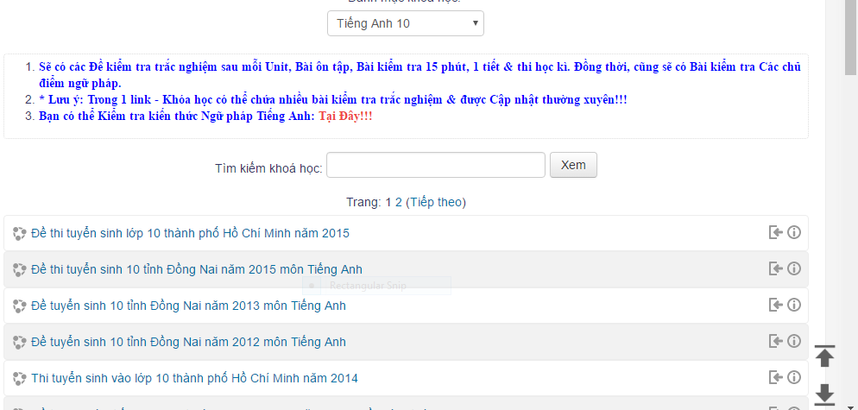Click info icon for Đồng Nai năm 2013 course

(794, 305)
